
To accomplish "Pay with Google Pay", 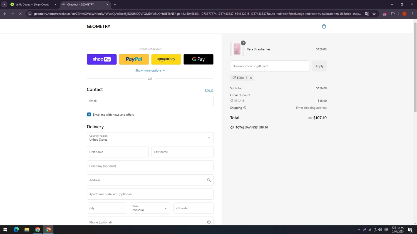I will (x=198, y=59).
